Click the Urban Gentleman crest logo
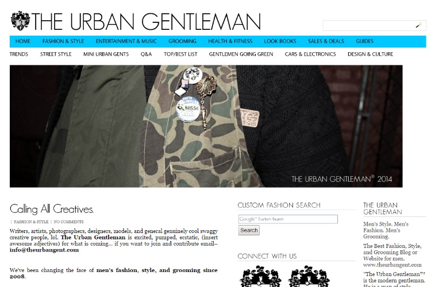431x287 pixels. pos(20,21)
